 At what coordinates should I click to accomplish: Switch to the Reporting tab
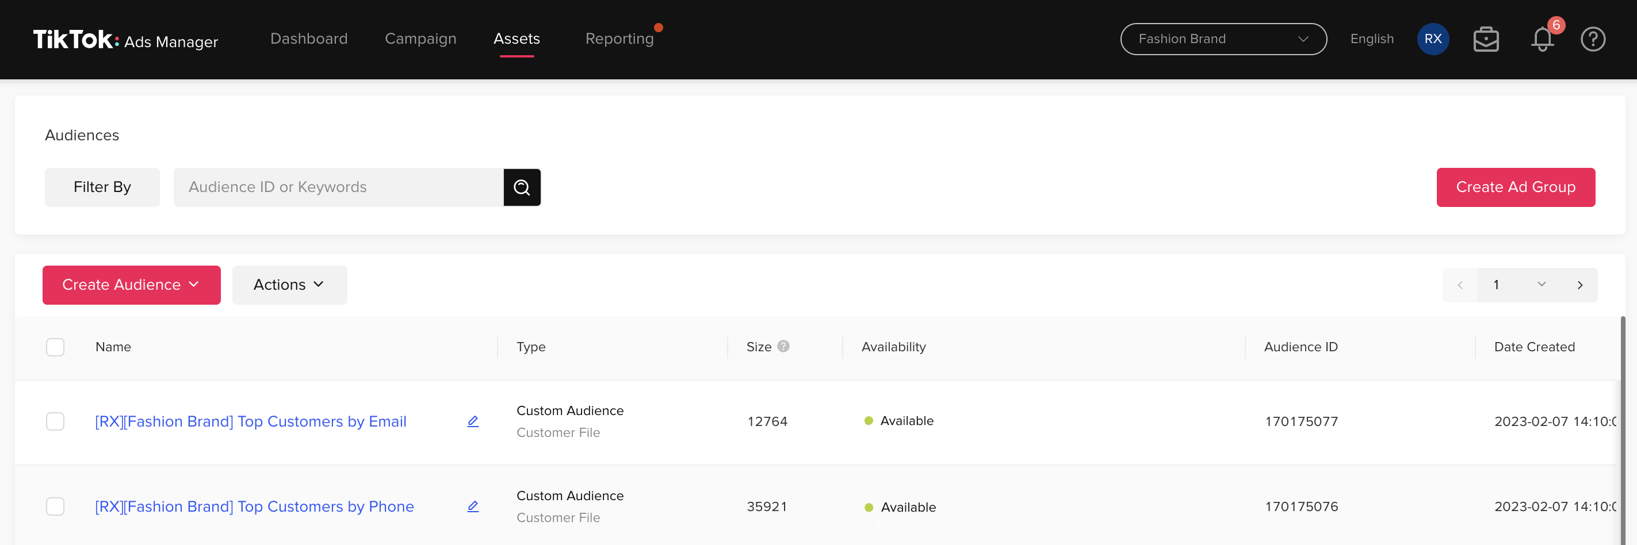[x=619, y=38]
